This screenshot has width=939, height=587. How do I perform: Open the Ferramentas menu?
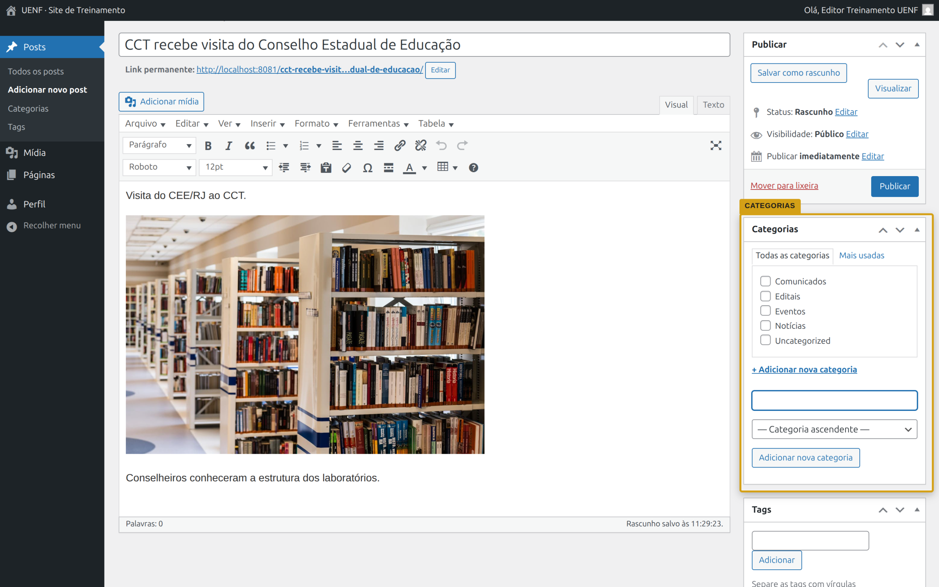coord(378,124)
